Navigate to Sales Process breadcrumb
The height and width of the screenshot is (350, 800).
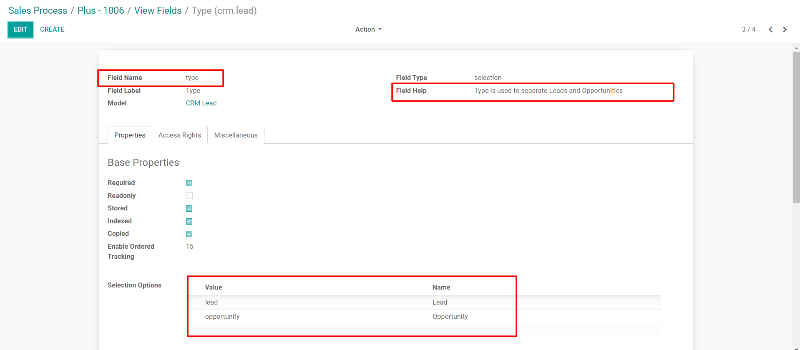point(38,10)
